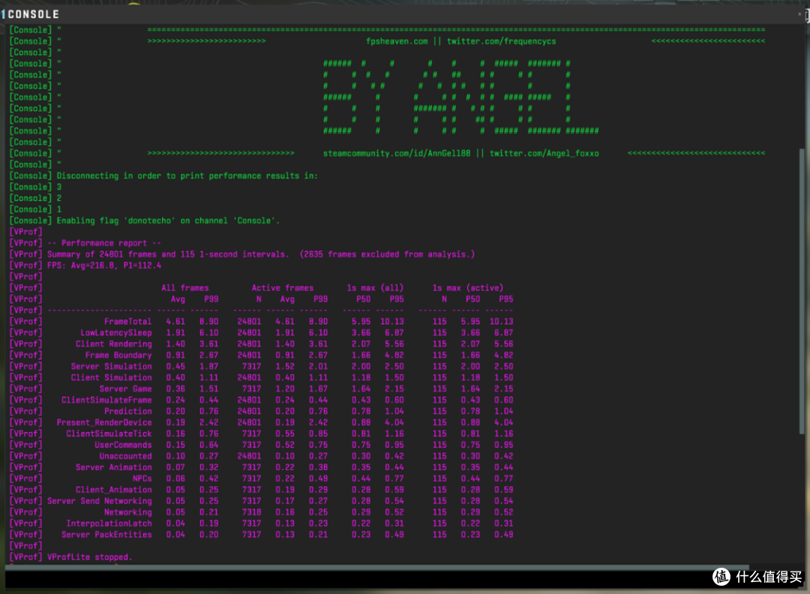The height and width of the screenshot is (594, 810).
Task: Click the NPCs row label
Action: pyautogui.click(x=142, y=478)
